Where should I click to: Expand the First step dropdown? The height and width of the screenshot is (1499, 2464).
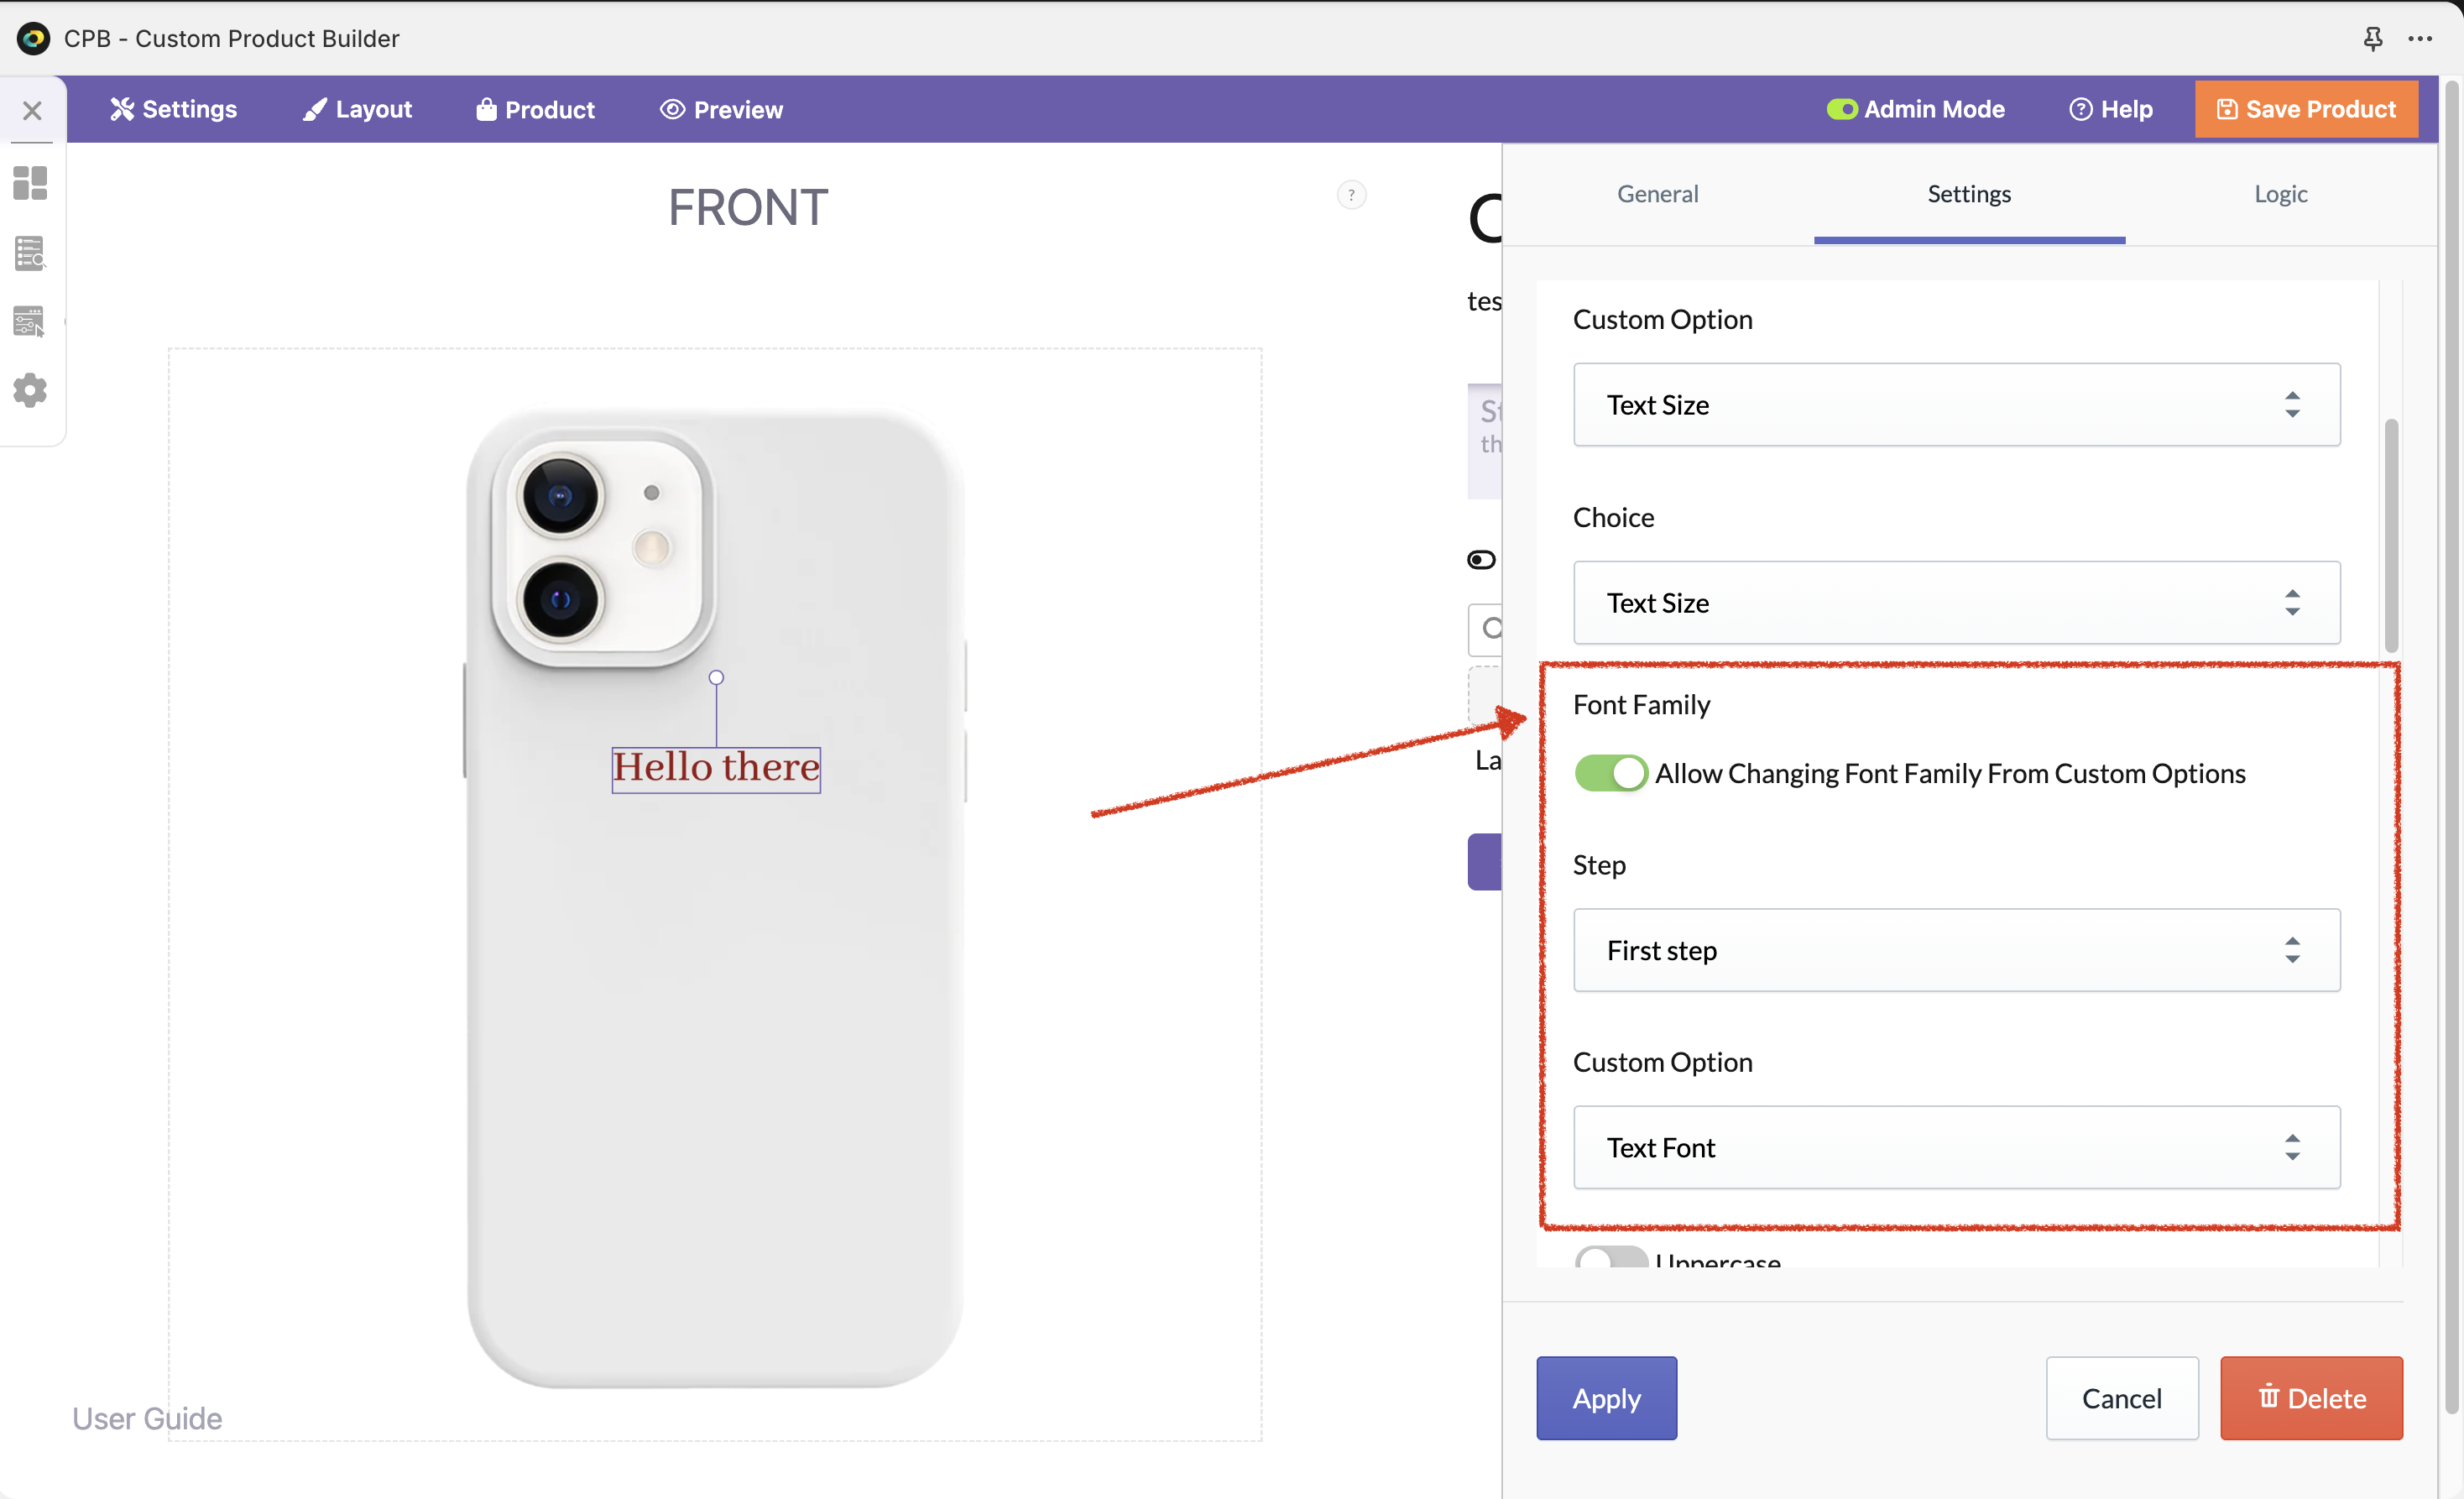coord(1956,950)
